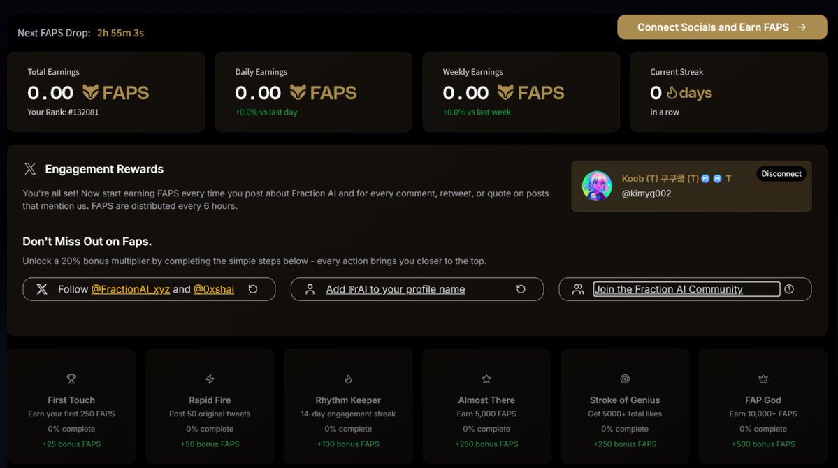Click the @kimyg002 handle
Viewport: 838px width, 468px height.
646,193
